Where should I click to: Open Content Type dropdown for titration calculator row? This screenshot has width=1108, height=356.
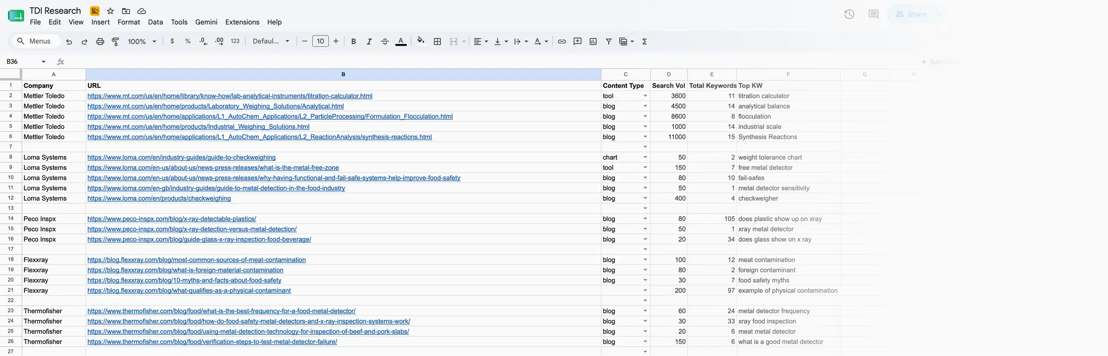(645, 96)
